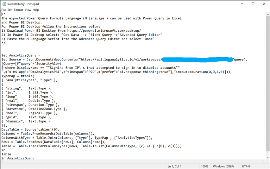Click the 100% zoom status entry
270x169 pixels.
coord(204,166)
